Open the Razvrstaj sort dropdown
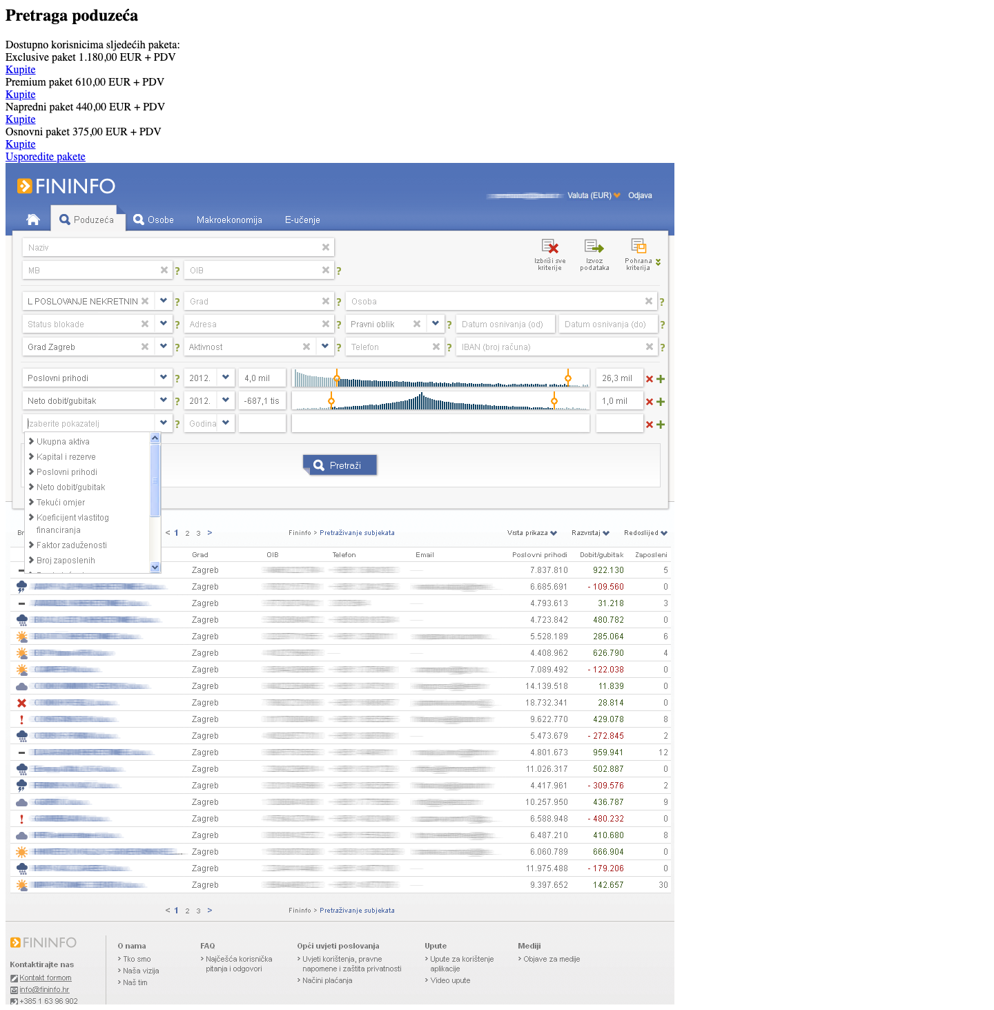The height and width of the screenshot is (1010, 994). [x=591, y=533]
